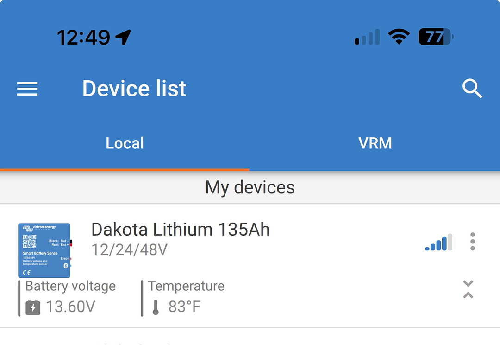Tap the location arrow beside clock
Viewport: 500px width, 345px height.
[x=123, y=37]
